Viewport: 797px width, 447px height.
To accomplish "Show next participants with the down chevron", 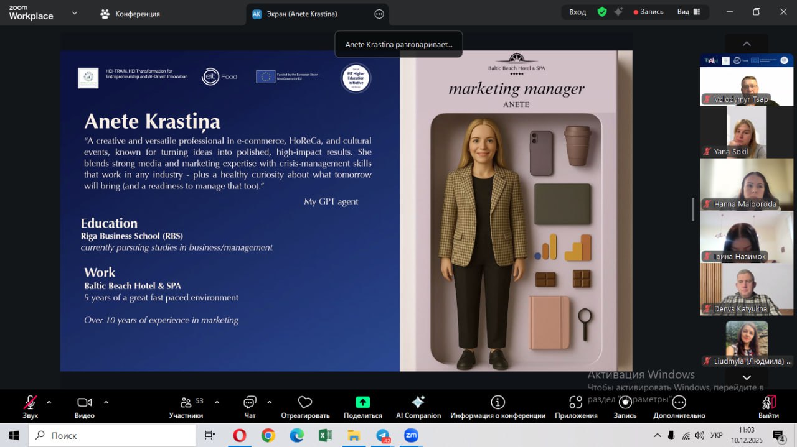I will [x=747, y=377].
